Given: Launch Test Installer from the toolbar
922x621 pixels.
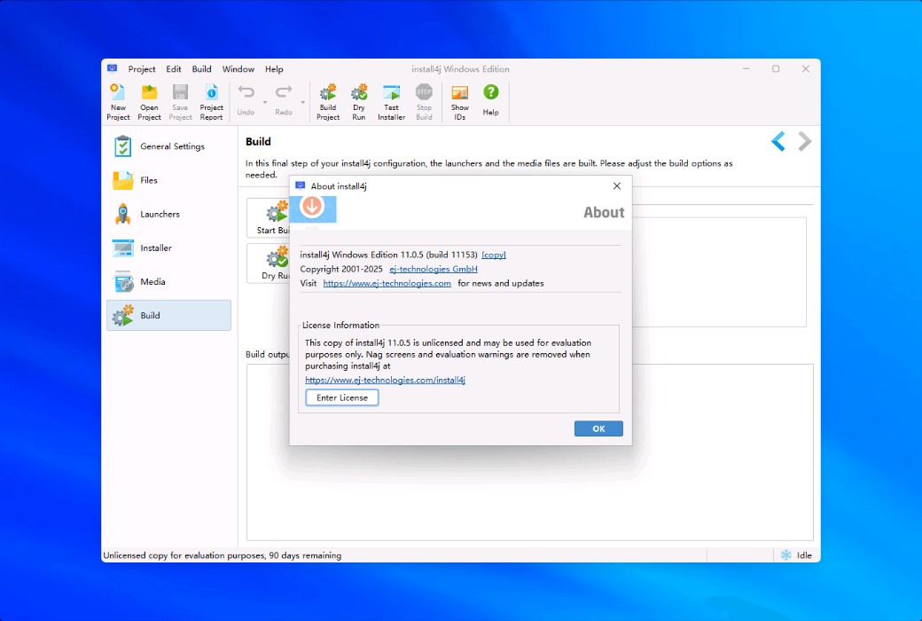Looking at the screenshot, I should [392, 102].
